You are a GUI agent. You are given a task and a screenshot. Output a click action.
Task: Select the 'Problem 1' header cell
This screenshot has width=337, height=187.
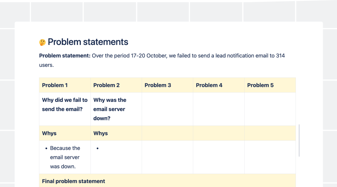coord(65,85)
